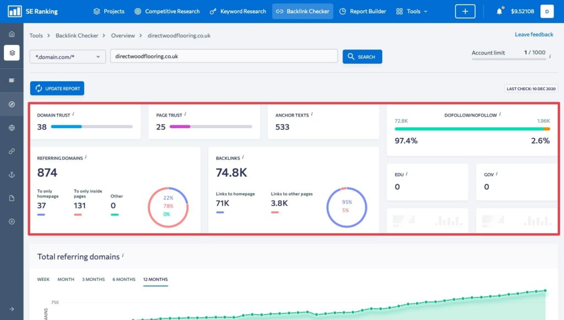Select the 12 Months chart tab
The height and width of the screenshot is (320, 564).
(x=155, y=279)
